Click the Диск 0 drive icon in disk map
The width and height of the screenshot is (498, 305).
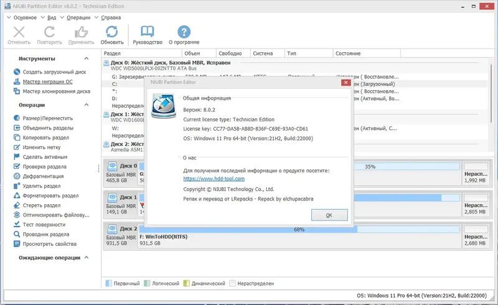pyautogui.click(x=112, y=166)
